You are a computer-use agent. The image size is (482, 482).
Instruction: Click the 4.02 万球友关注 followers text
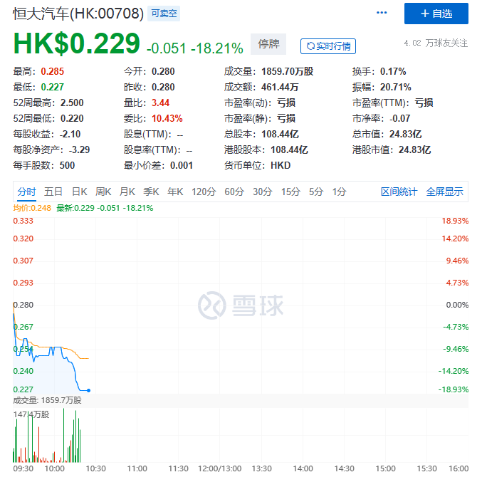[x=436, y=43]
